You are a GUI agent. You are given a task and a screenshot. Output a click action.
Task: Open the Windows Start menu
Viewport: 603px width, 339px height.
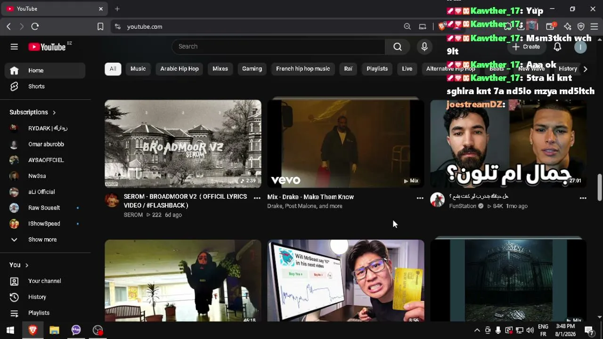click(10, 330)
